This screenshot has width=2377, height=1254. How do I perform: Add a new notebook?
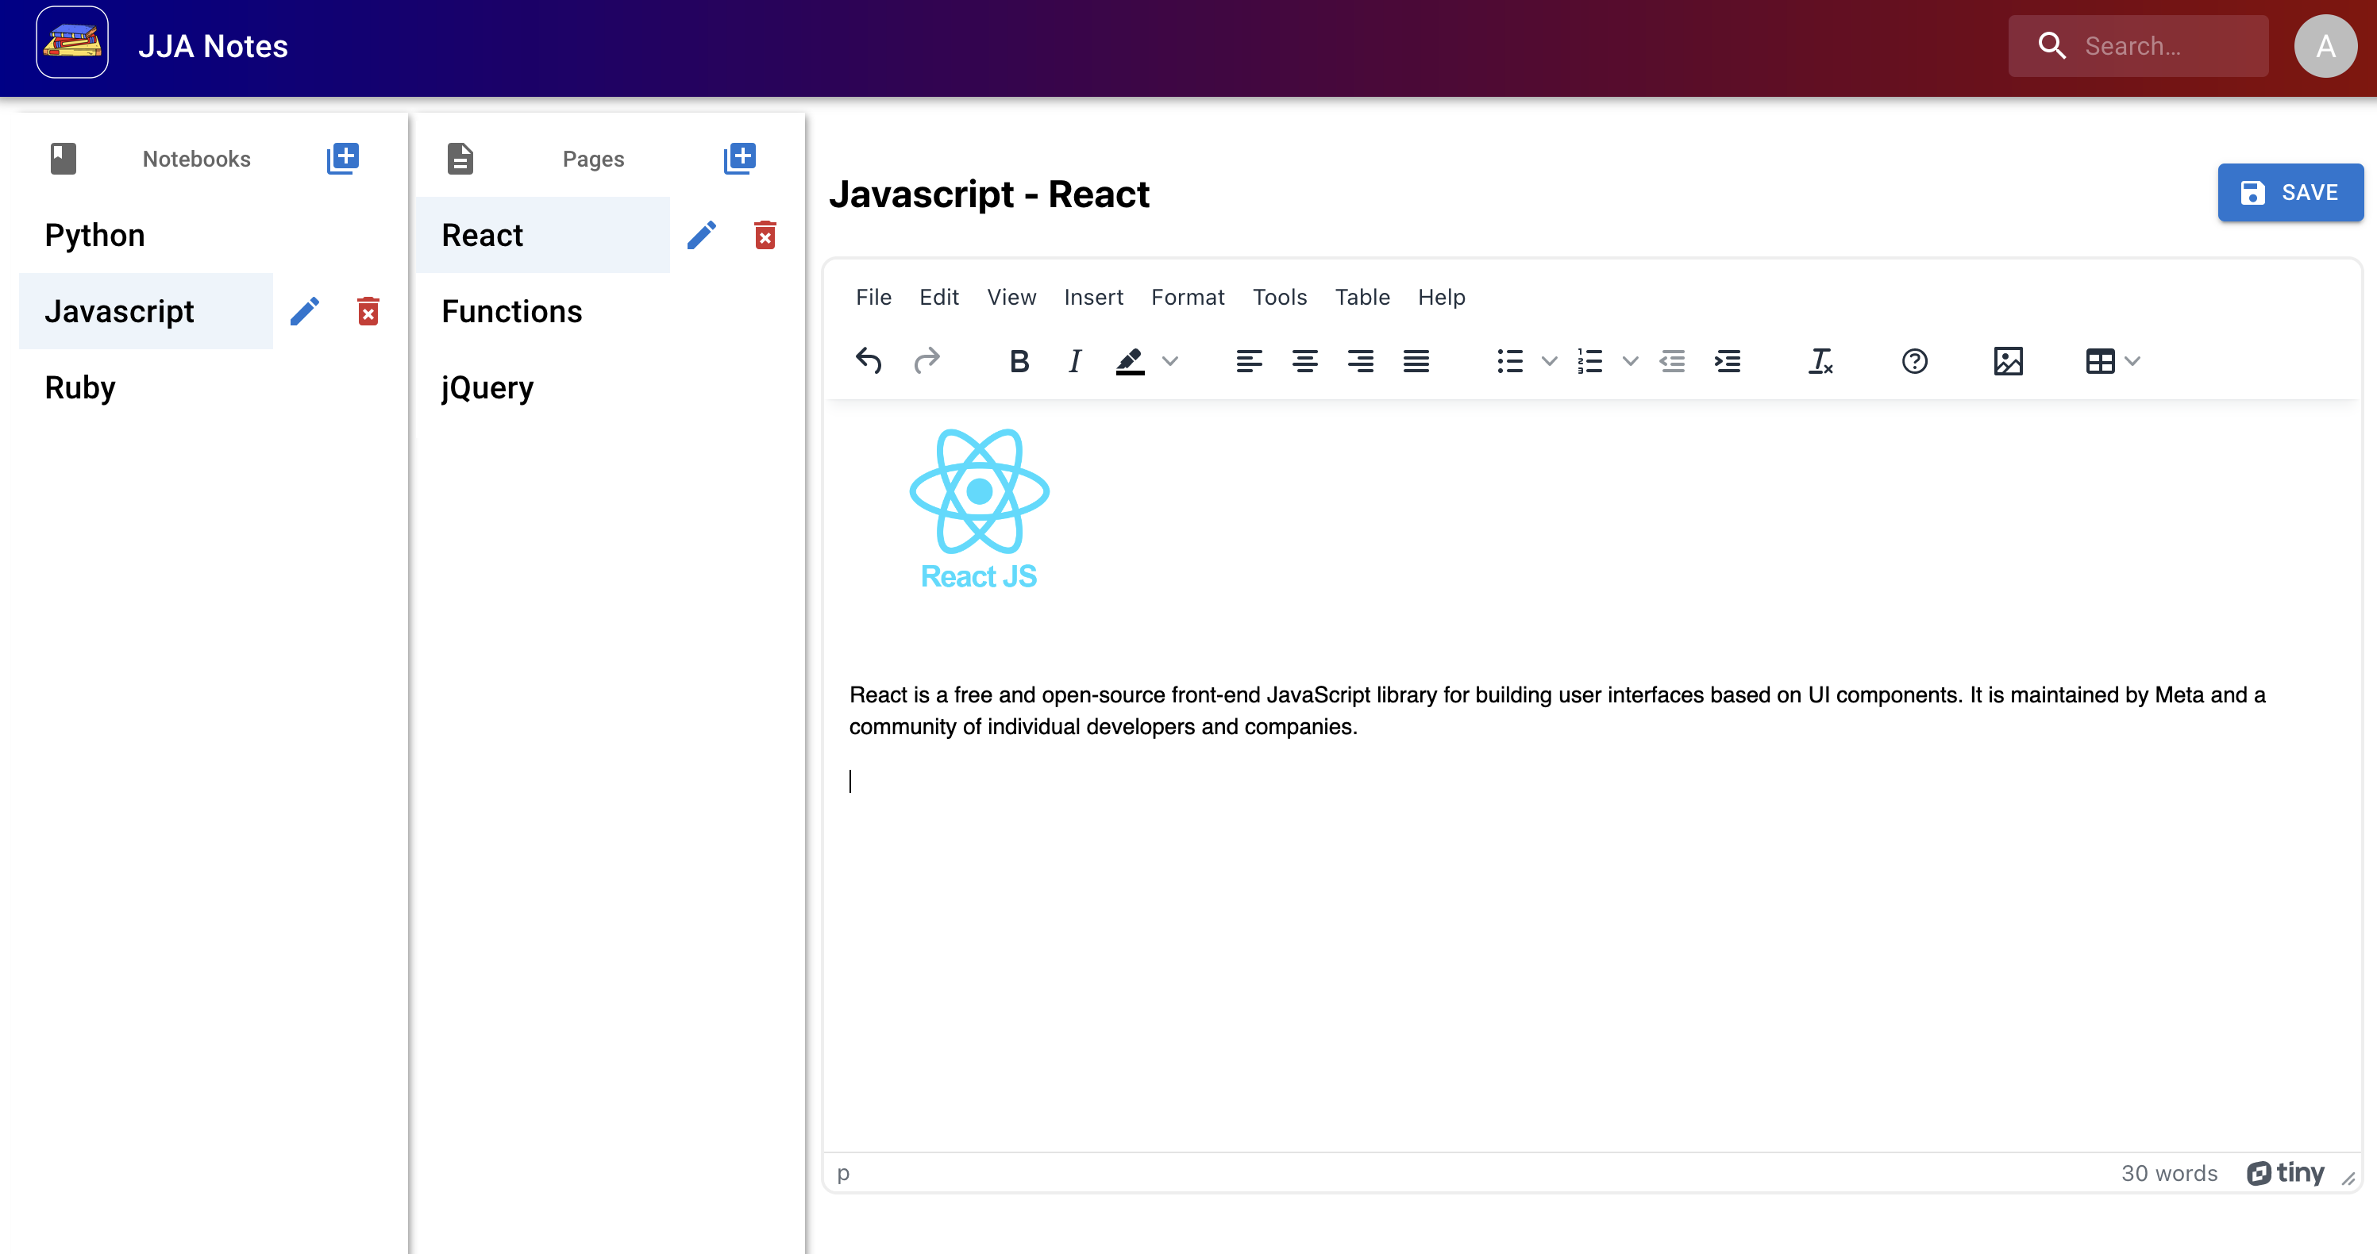tap(342, 158)
